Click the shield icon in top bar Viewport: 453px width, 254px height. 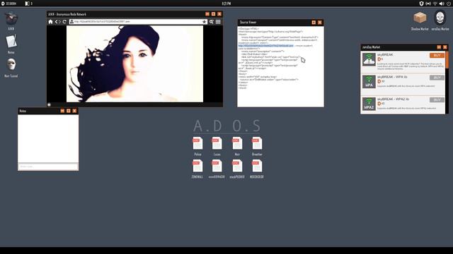421,4
